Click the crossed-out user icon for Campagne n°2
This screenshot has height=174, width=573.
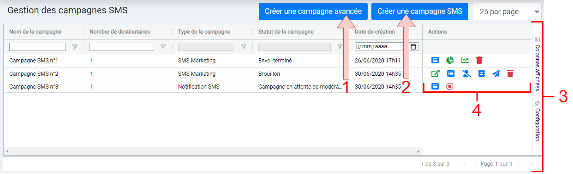466,73
